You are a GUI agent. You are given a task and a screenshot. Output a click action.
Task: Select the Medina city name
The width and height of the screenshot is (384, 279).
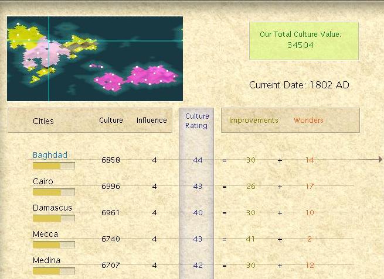46,260
